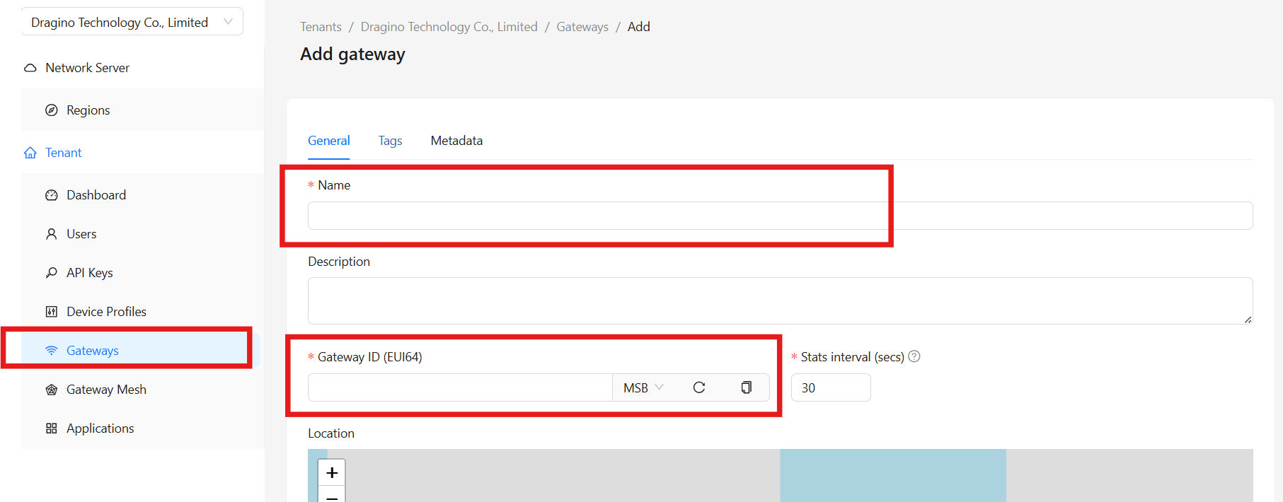Copy the Gateway ID using copy icon

pyautogui.click(x=746, y=387)
